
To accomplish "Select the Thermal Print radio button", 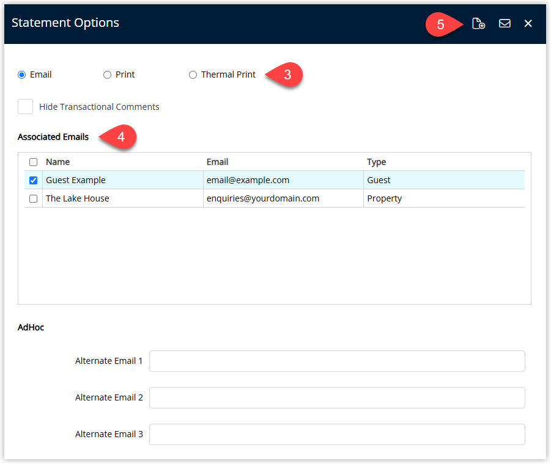I will pyautogui.click(x=193, y=74).
